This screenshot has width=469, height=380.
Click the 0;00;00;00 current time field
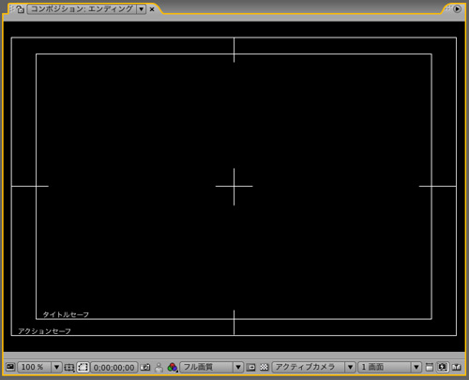(113, 367)
